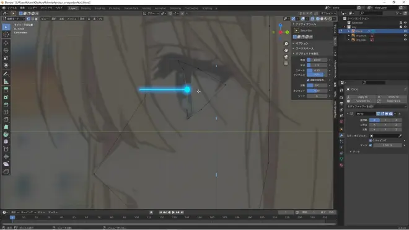Open the メッシュ menu in viewport header
This screenshot has height=230, width=409.
(72, 19)
